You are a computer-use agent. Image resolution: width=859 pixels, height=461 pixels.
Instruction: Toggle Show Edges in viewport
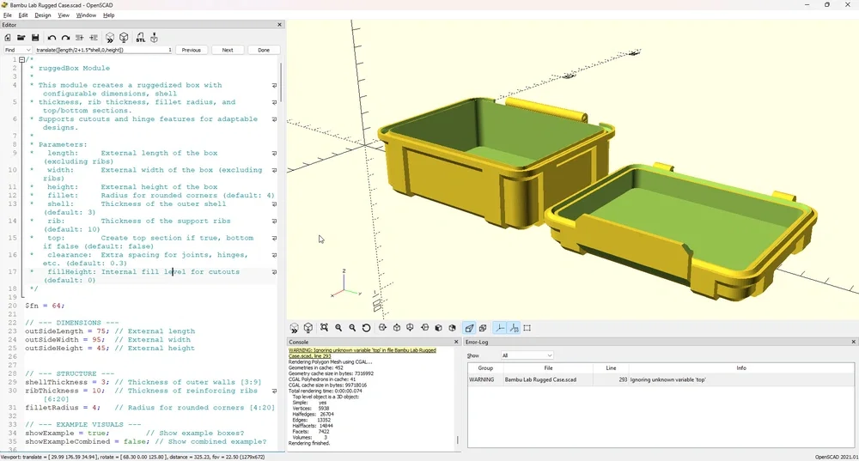[x=527, y=328]
